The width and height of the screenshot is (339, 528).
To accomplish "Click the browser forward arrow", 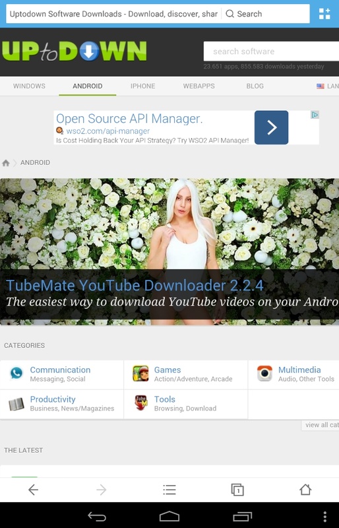I will tap(101, 490).
